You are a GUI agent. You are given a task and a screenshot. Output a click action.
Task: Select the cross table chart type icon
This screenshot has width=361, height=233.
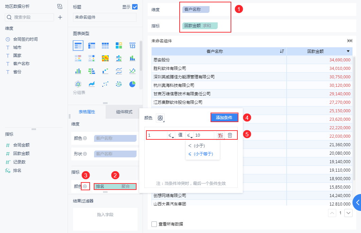click(92, 45)
